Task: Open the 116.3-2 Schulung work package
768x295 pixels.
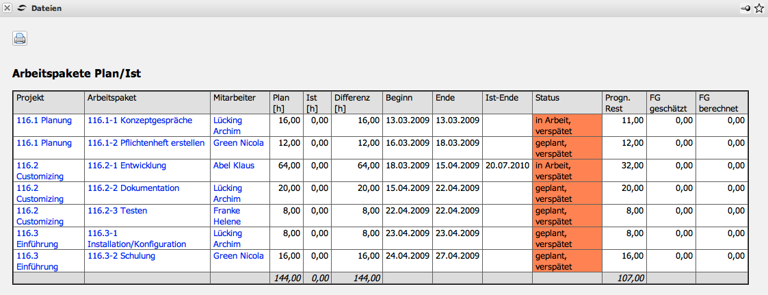Action: click(121, 256)
